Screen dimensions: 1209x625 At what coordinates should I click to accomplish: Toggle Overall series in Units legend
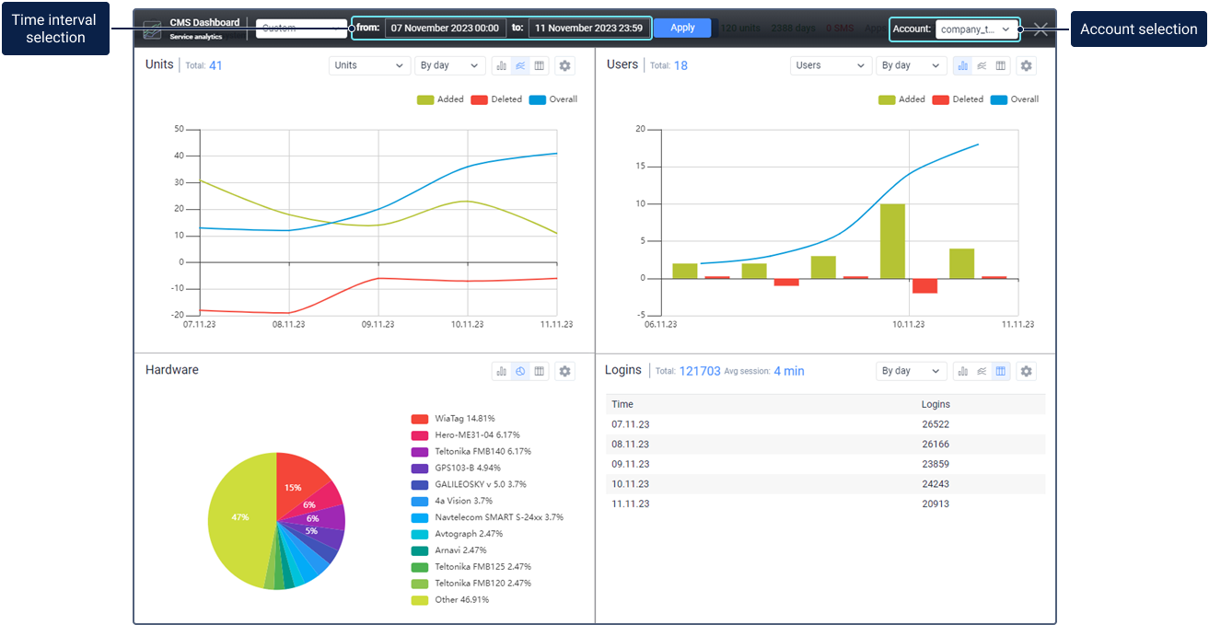pyautogui.click(x=552, y=99)
